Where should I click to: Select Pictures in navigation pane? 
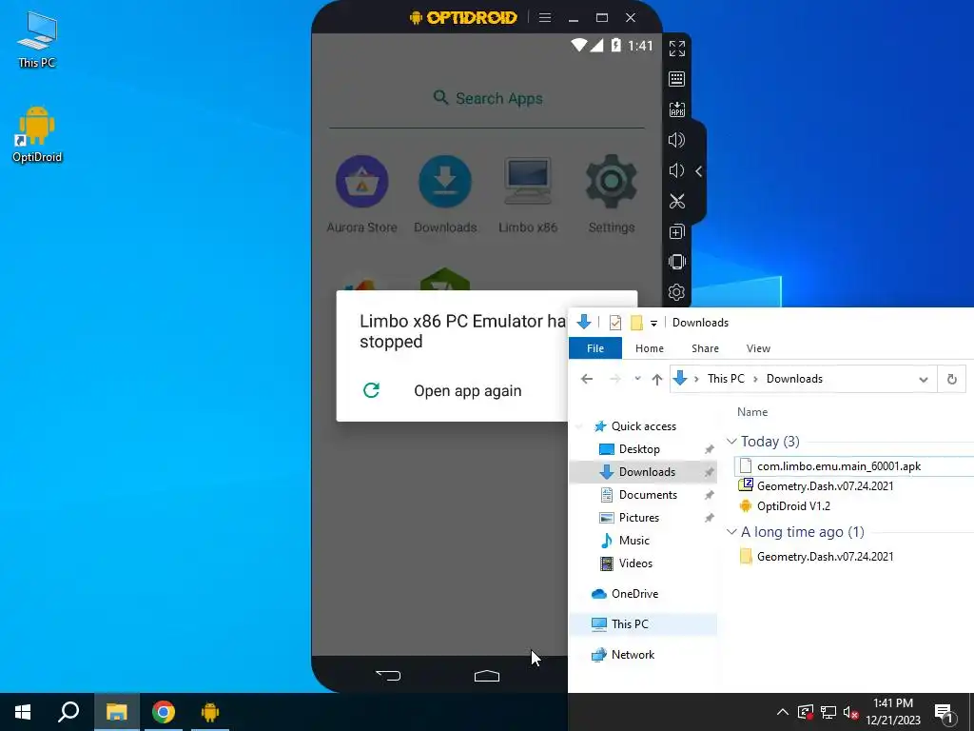tap(638, 517)
